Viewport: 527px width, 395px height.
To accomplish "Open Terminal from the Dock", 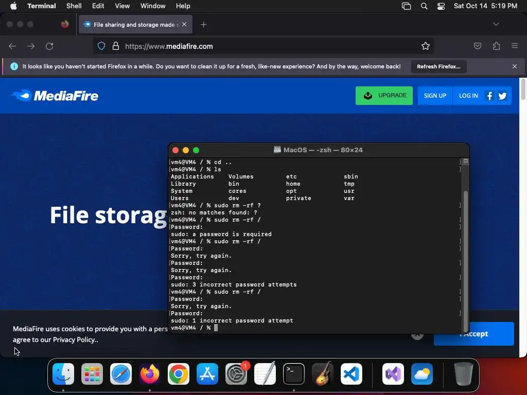I will 294,374.
